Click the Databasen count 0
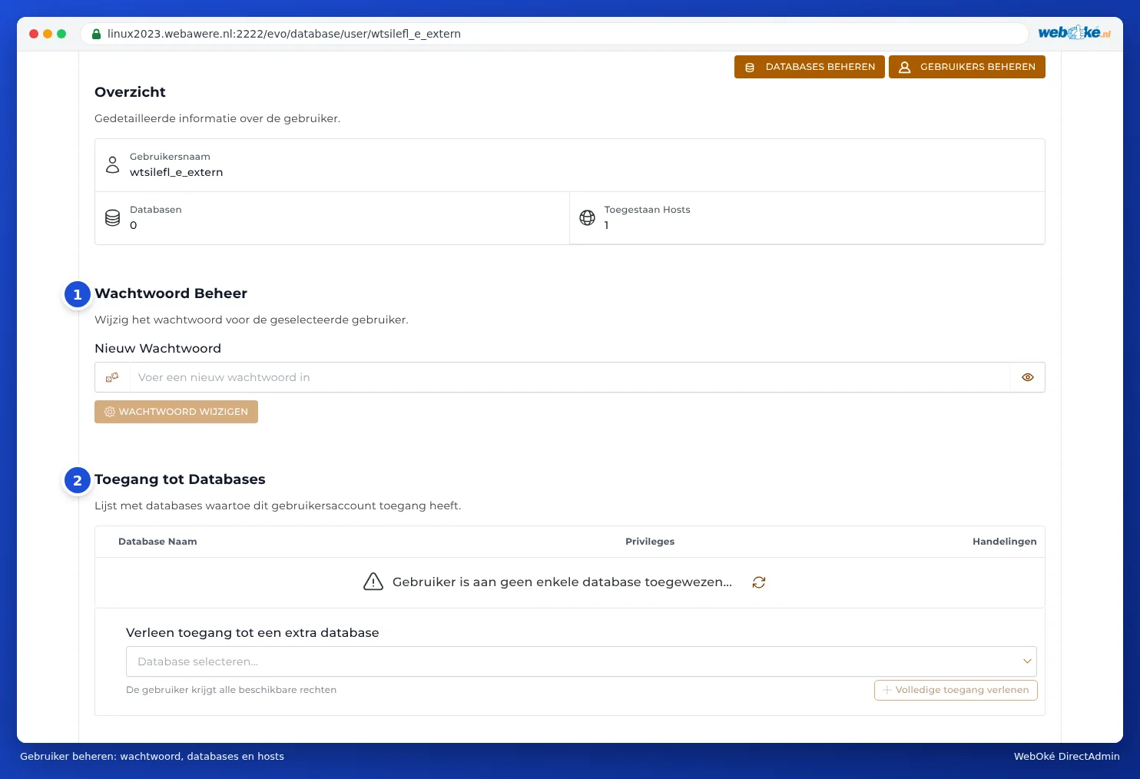The height and width of the screenshot is (779, 1140). pyautogui.click(x=134, y=225)
